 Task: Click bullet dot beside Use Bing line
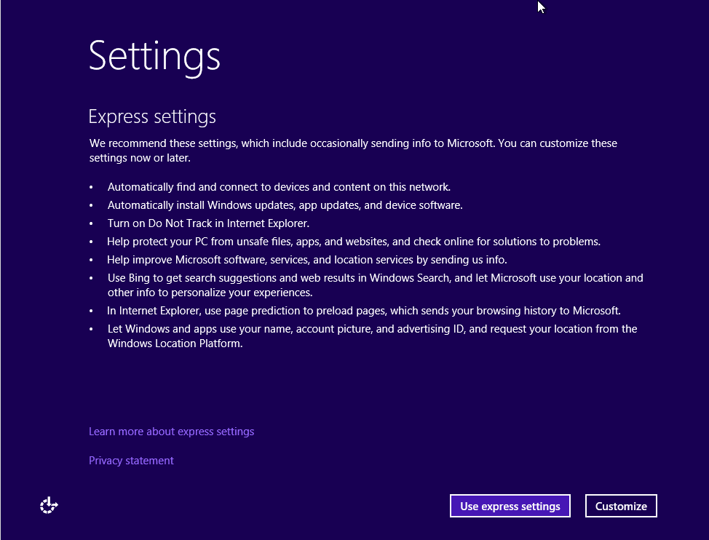(x=91, y=279)
